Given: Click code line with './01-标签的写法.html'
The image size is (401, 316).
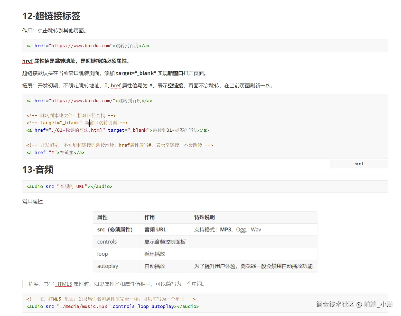Looking at the screenshot, I should pos(117,130).
